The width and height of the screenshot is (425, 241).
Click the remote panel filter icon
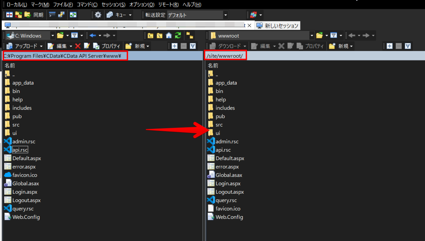click(x=334, y=35)
